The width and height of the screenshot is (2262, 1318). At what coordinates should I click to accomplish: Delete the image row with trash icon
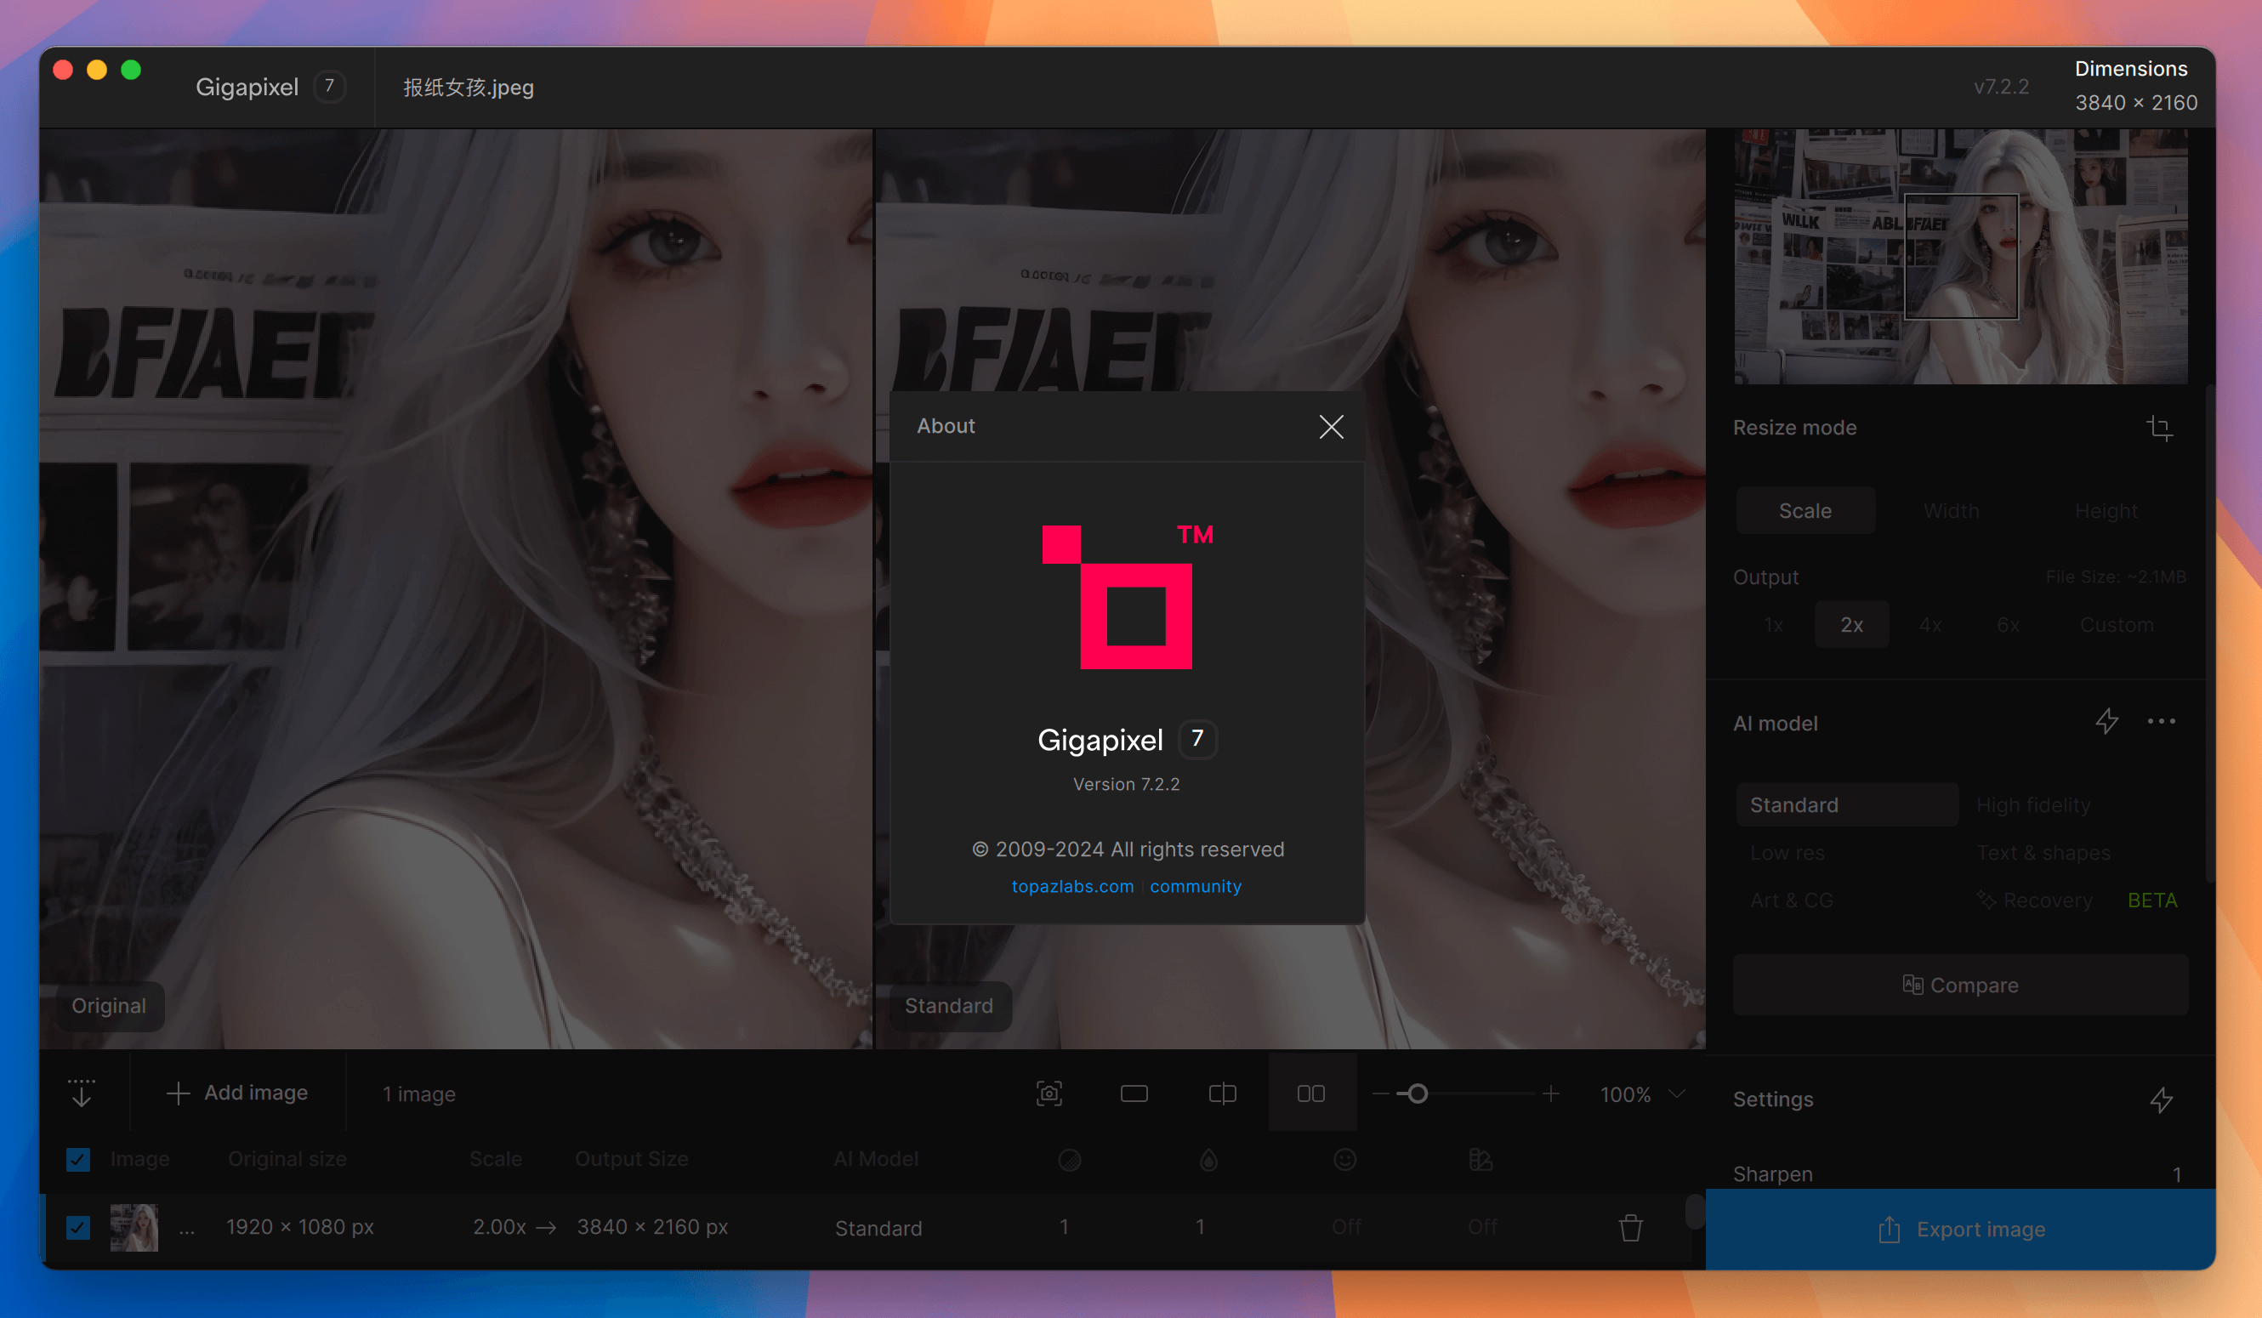click(1631, 1227)
